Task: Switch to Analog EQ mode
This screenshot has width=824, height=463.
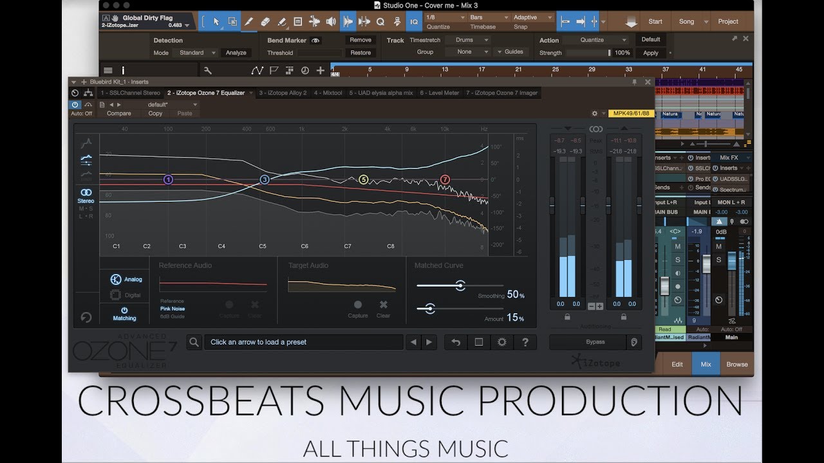Action: [126, 279]
